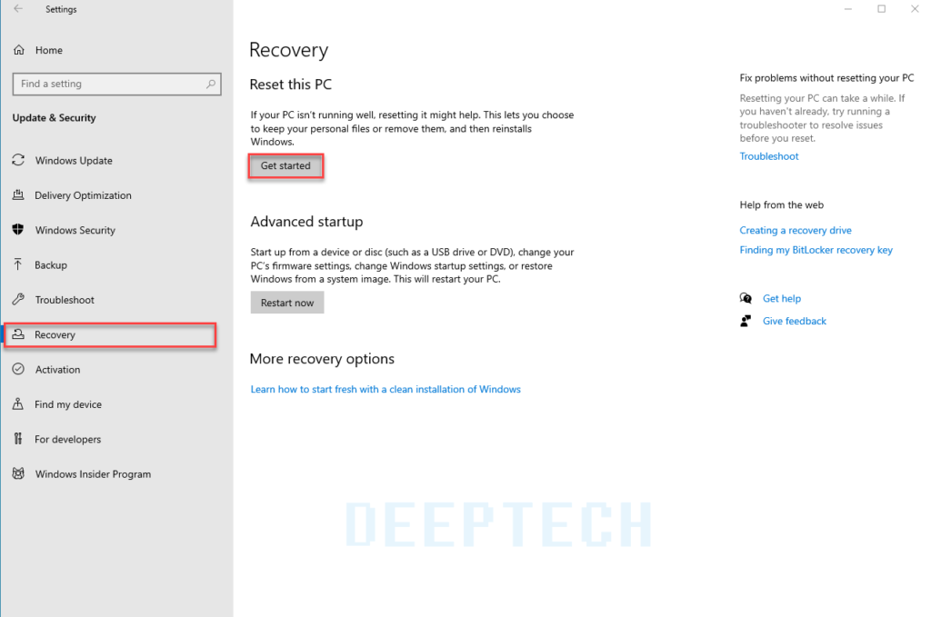Click the Troubleshoot wrench icon
This screenshot has width=931, height=617.
(x=18, y=299)
